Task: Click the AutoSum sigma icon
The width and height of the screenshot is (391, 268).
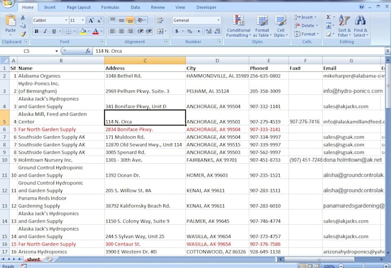Action: pyautogui.click(x=328, y=17)
